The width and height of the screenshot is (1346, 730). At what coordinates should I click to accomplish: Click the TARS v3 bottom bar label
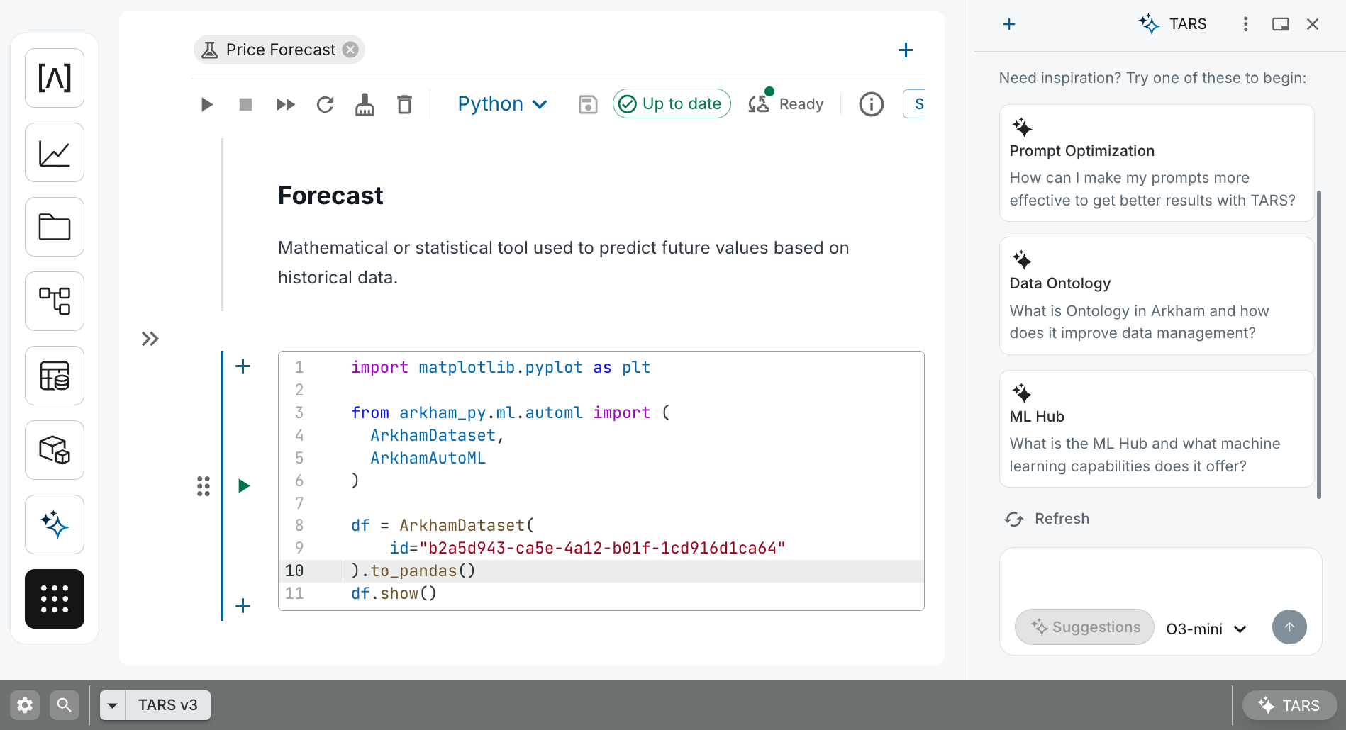(168, 705)
